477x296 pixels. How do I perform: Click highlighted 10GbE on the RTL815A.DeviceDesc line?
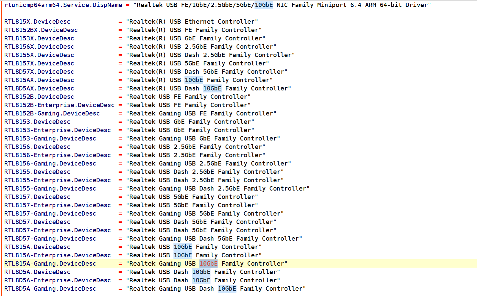(x=183, y=247)
